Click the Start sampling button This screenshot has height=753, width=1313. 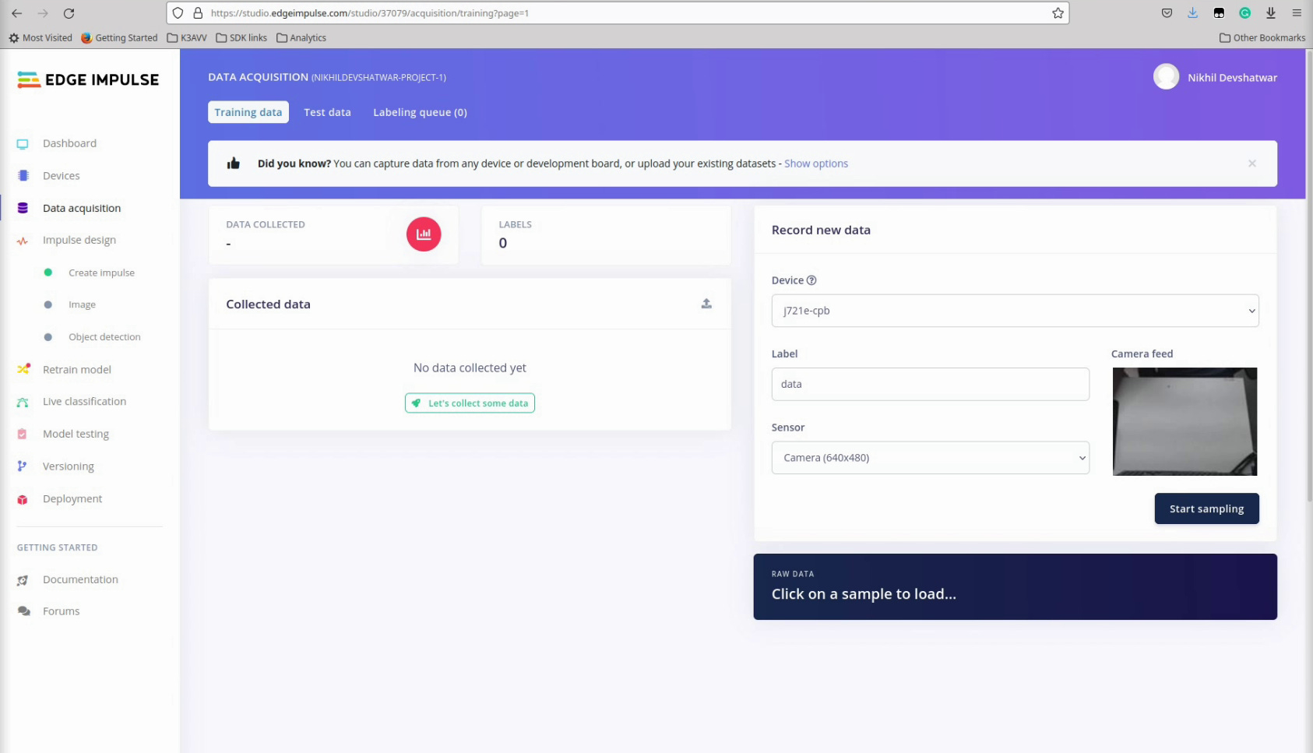1206,508
